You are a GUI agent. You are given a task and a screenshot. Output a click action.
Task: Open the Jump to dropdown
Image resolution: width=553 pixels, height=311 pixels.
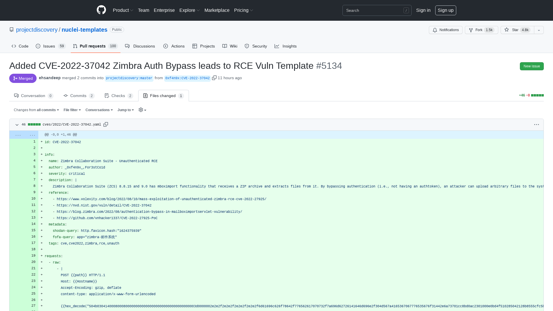click(x=125, y=110)
